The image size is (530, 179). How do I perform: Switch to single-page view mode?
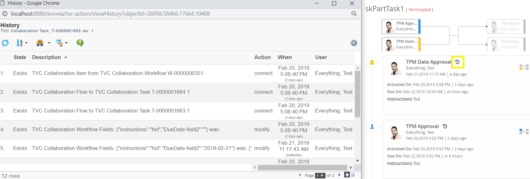pos(353,175)
